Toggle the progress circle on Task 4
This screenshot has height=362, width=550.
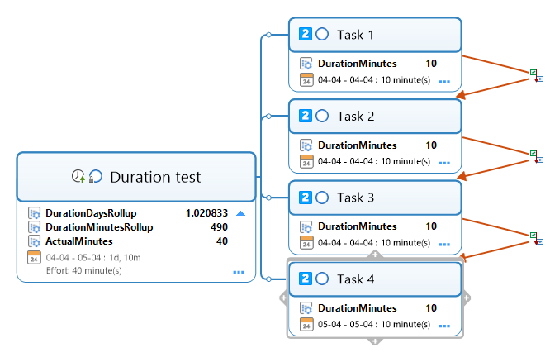[322, 279]
